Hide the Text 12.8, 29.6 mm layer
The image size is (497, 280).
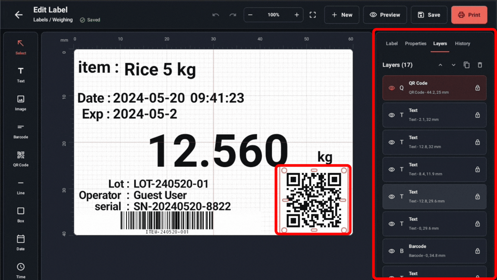click(392, 197)
